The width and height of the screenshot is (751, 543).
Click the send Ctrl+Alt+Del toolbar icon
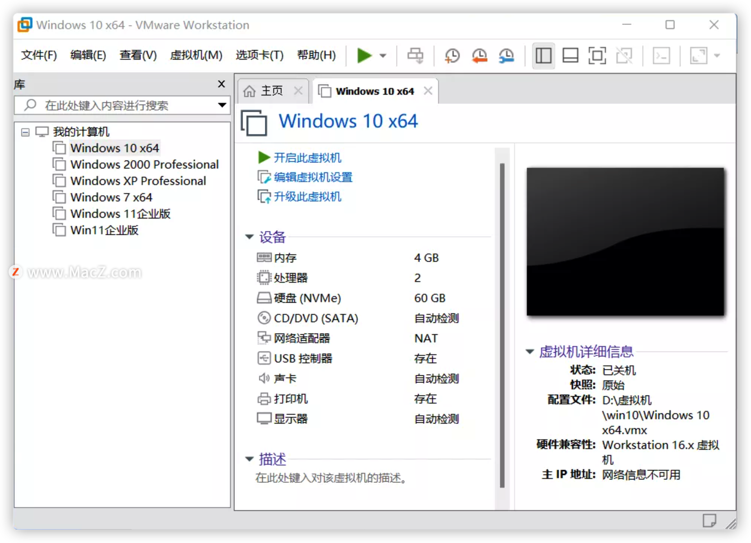(415, 56)
